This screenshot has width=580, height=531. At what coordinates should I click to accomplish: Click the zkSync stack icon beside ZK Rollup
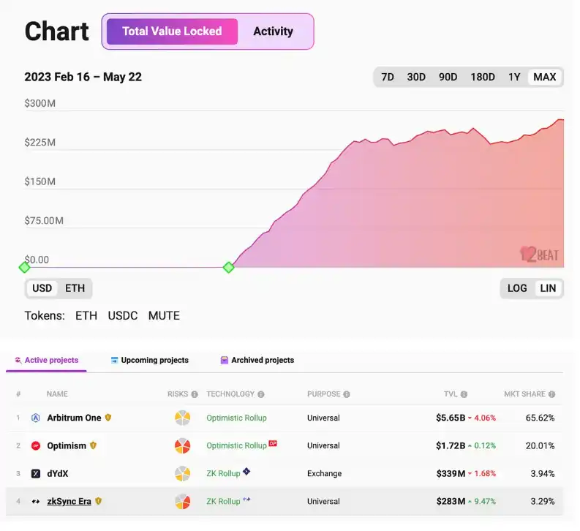click(246, 500)
